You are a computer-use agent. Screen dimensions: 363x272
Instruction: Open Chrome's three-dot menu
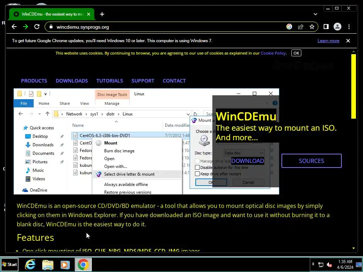click(x=349, y=27)
